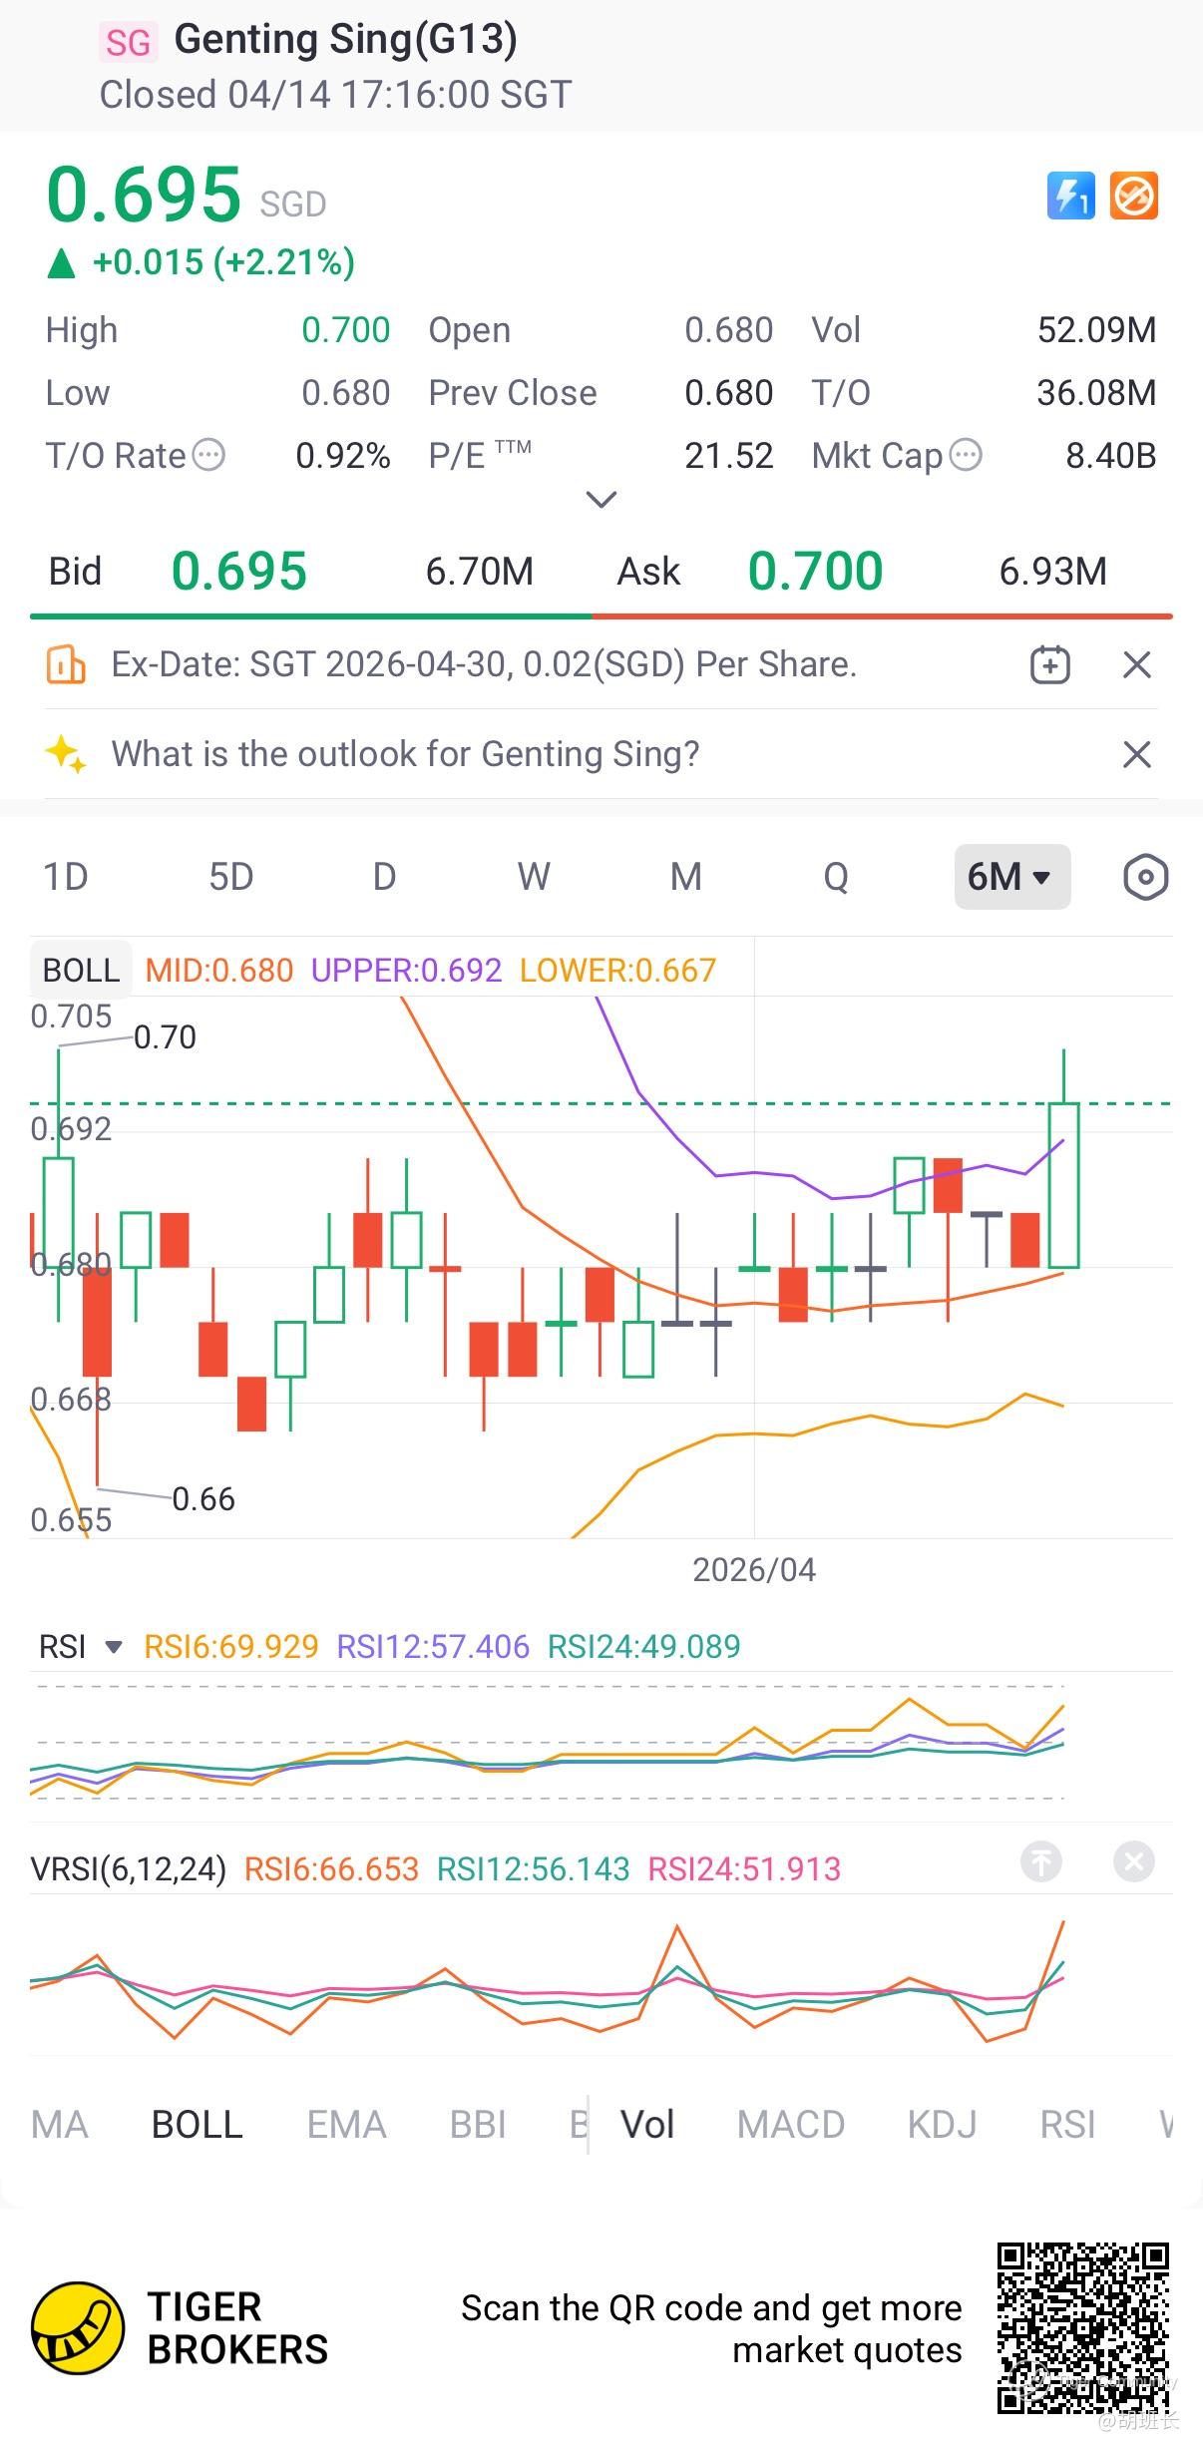Open chart settings hexagon icon
The width and height of the screenshot is (1203, 2448).
tap(1145, 878)
